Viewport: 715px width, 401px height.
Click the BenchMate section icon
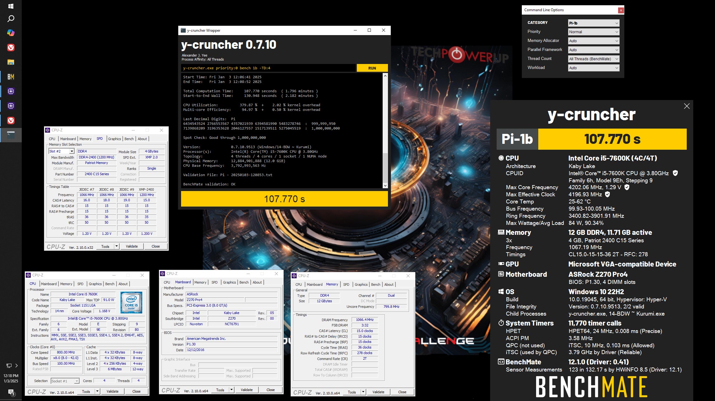tap(501, 362)
